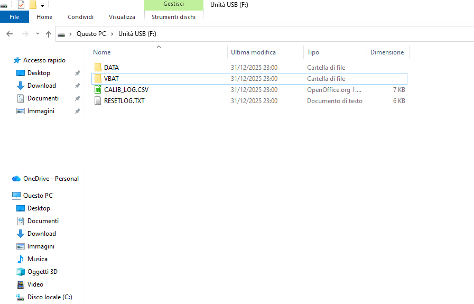Sort by Ultima modifica column header
The image size is (474, 304).
[x=253, y=52]
